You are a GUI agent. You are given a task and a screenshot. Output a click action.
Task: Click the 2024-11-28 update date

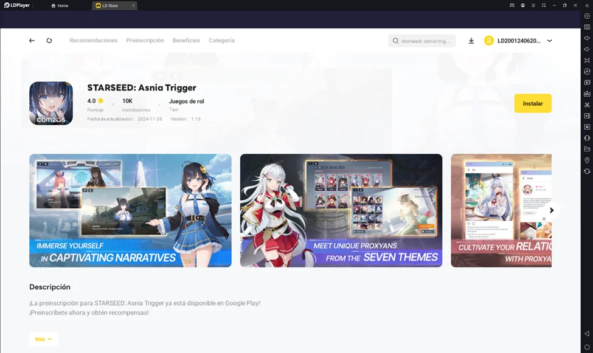point(150,118)
